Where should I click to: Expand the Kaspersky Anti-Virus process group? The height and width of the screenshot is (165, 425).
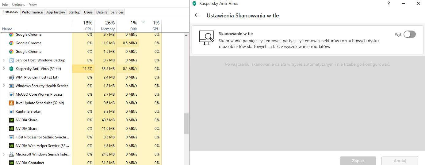(4, 69)
